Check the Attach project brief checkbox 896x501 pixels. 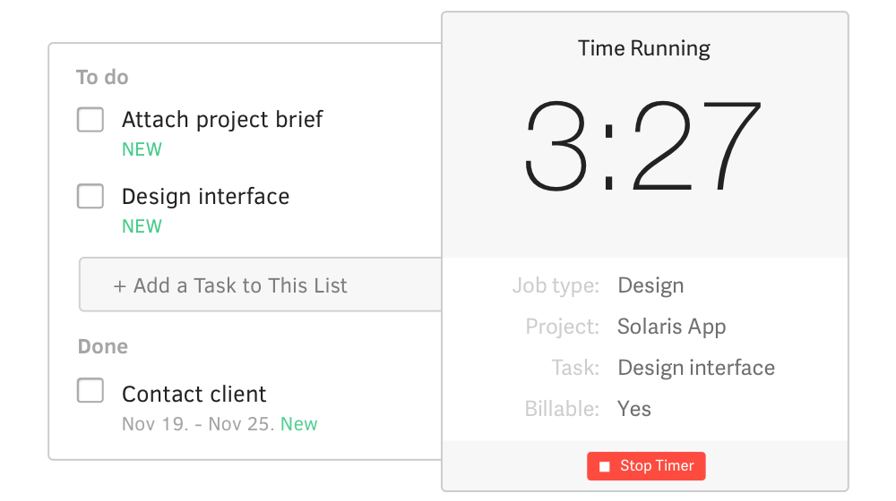tap(90, 119)
